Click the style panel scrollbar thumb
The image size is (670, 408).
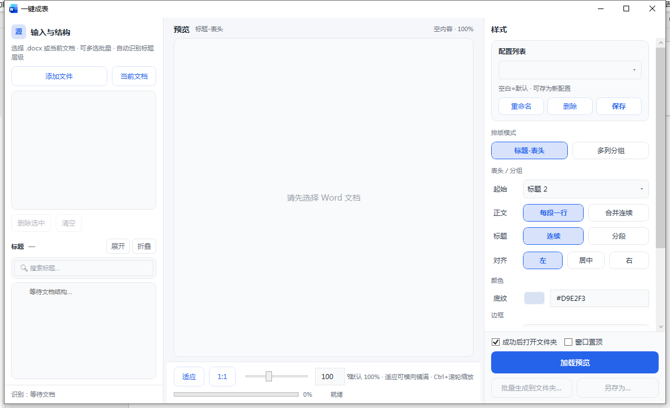coord(661,147)
